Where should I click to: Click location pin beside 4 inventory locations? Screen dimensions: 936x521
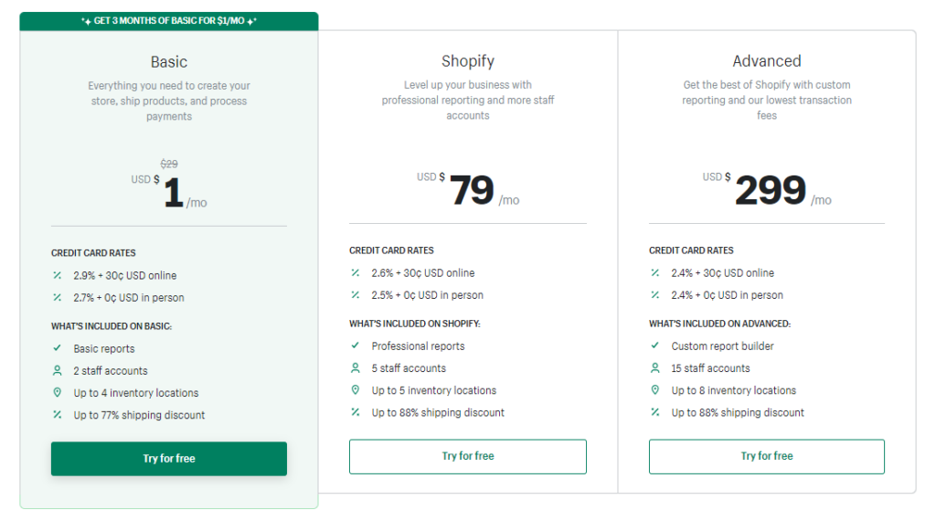click(58, 393)
